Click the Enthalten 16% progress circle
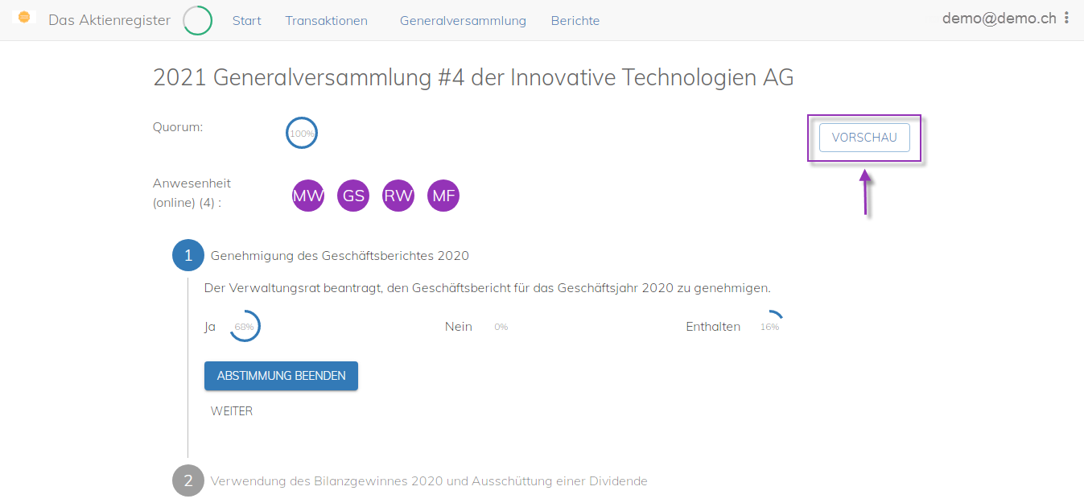This screenshot has width=1084, height=503. tap(769, 327)
